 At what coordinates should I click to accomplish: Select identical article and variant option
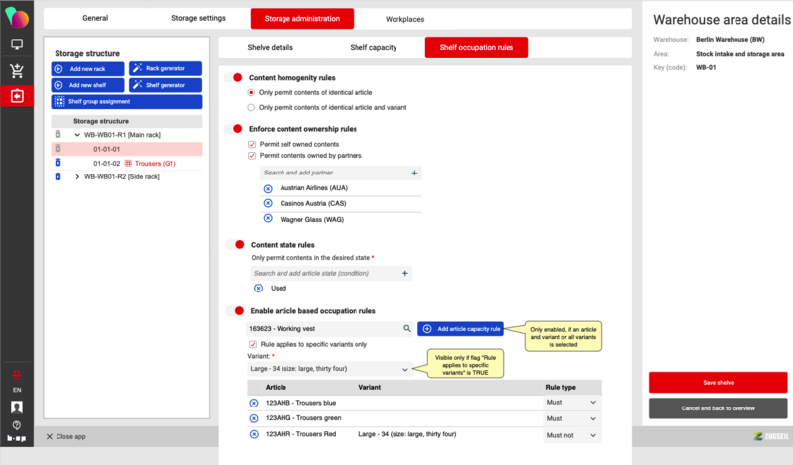251,107
